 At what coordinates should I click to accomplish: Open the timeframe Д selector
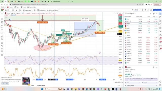16,10
